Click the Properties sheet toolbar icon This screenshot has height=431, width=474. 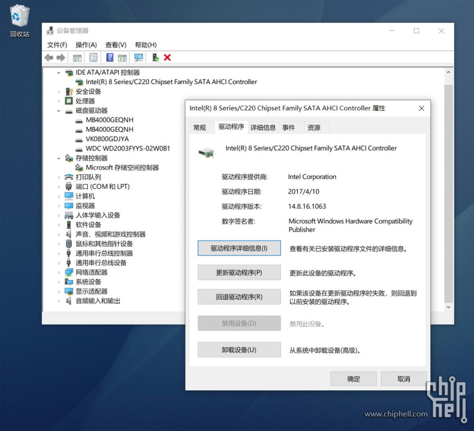(x=93, y=58)
